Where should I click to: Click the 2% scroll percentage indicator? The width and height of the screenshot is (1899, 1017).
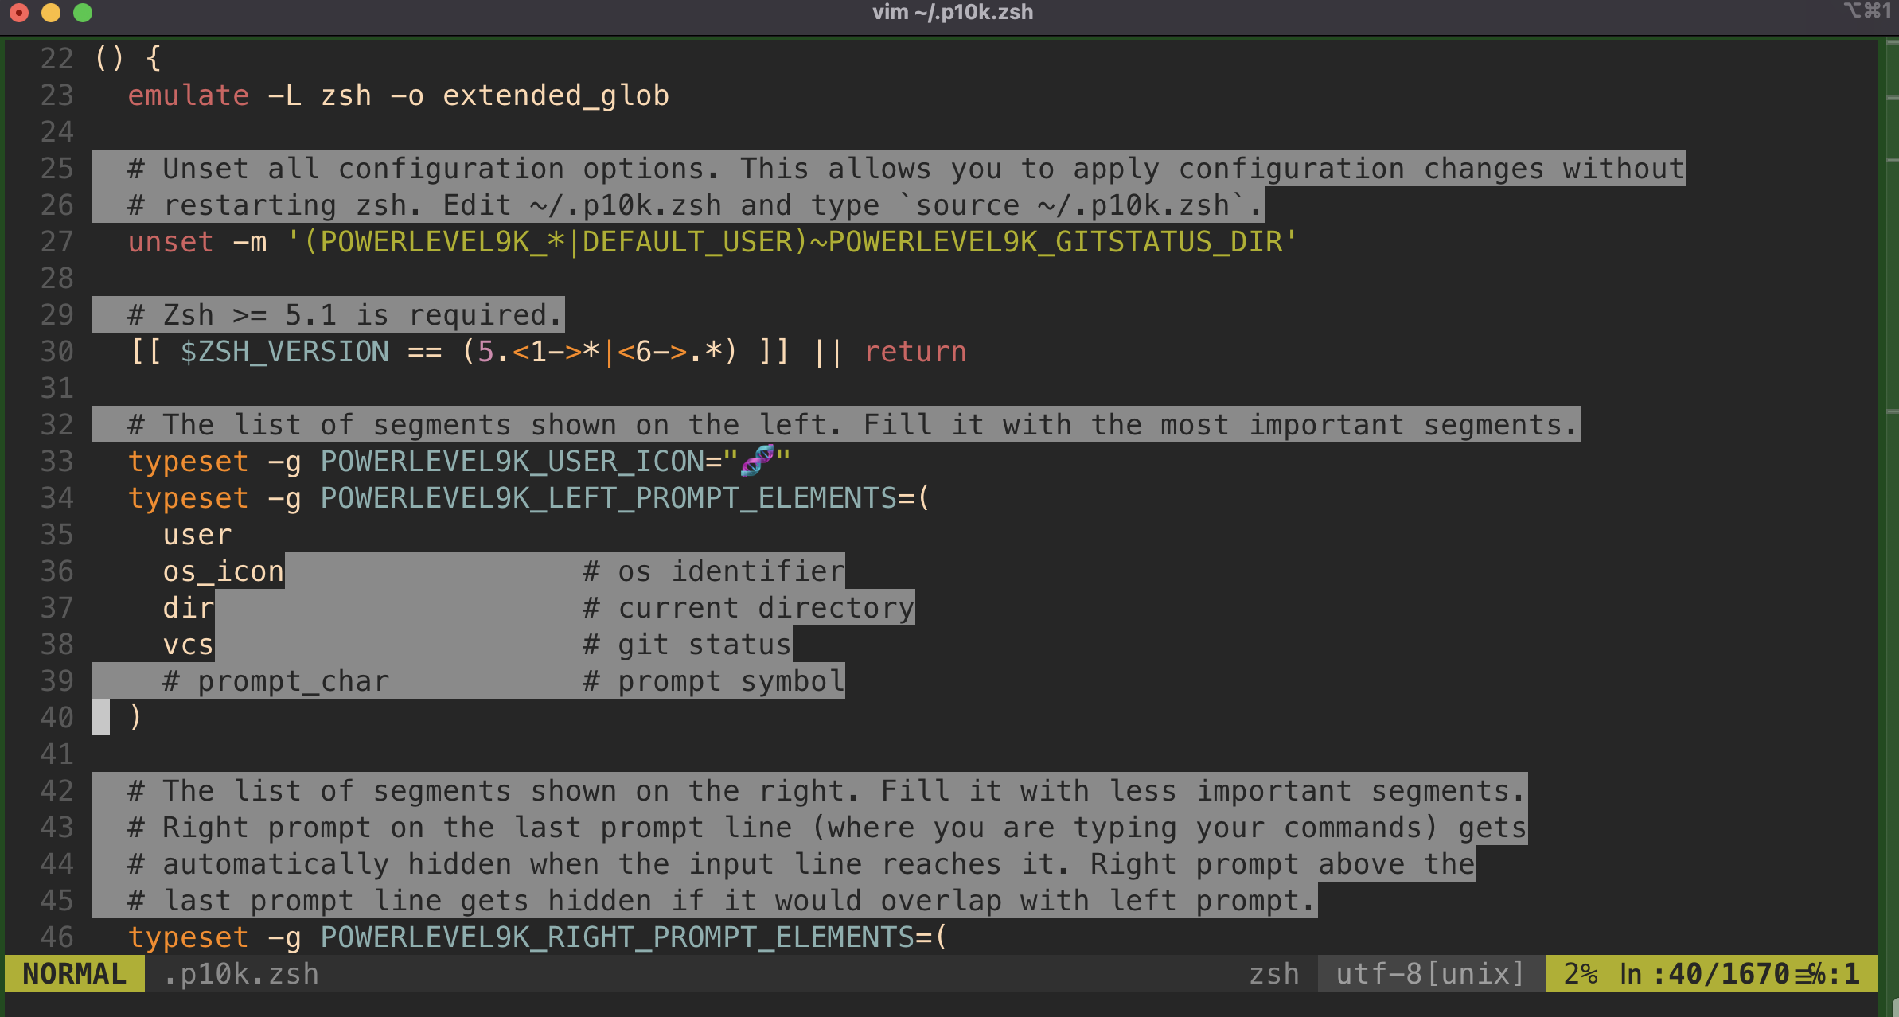pos(1580,974)
